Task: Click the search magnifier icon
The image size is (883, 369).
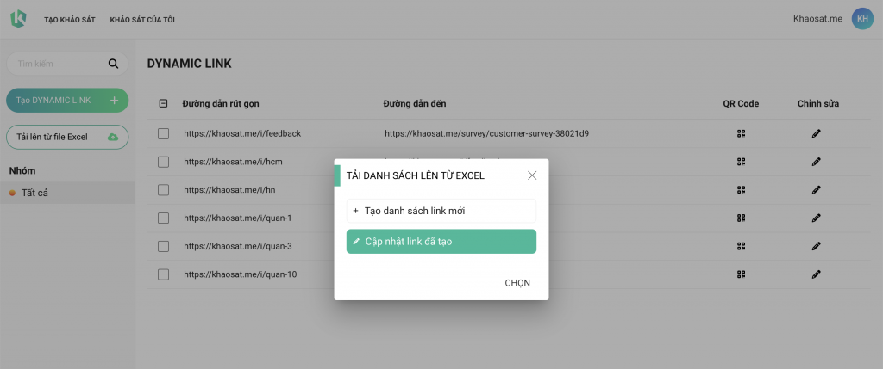Action: [x=113, y=64]
